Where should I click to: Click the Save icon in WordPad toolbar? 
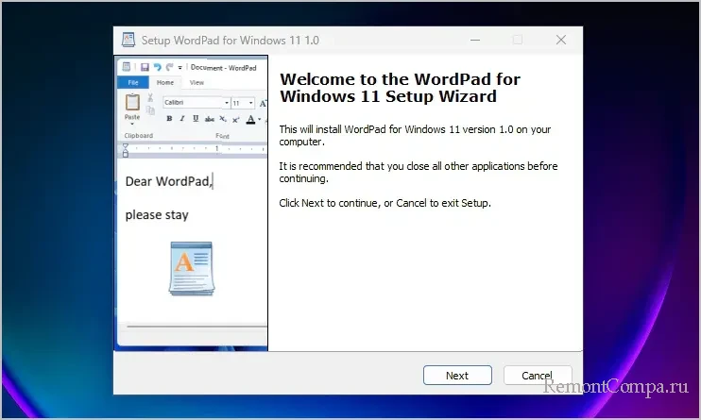click(x=145, y=67)
